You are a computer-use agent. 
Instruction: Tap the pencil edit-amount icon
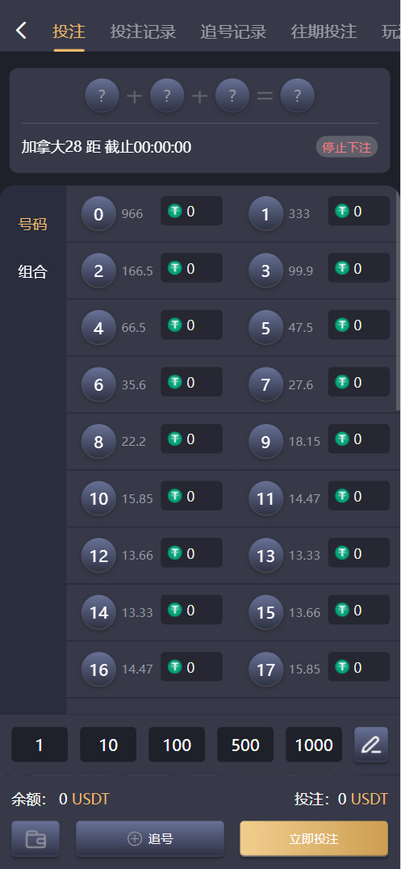point(371,745)
